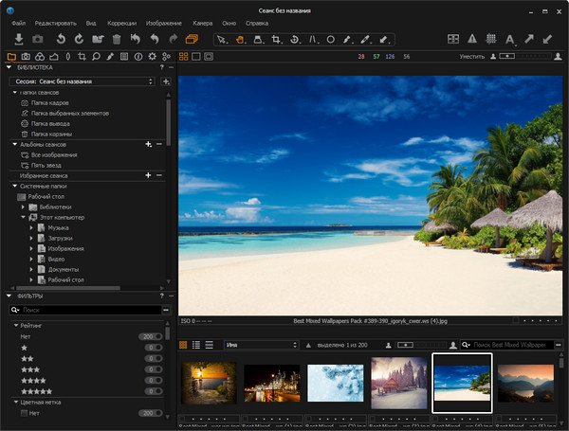Enable the 'Нет' color tag checkbox
The width and height of the screenshot is (569, 431).
[24, 413]
